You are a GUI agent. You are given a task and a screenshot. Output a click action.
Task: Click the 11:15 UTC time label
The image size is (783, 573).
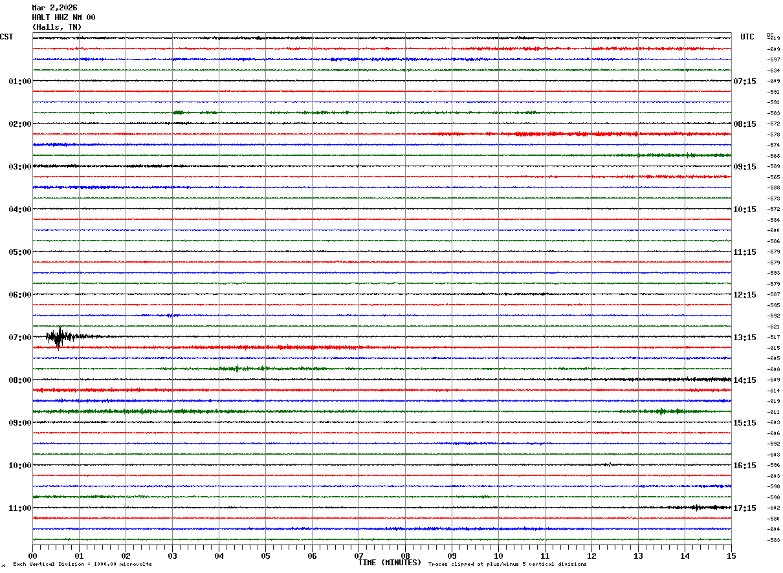click(x=744, y=252)
